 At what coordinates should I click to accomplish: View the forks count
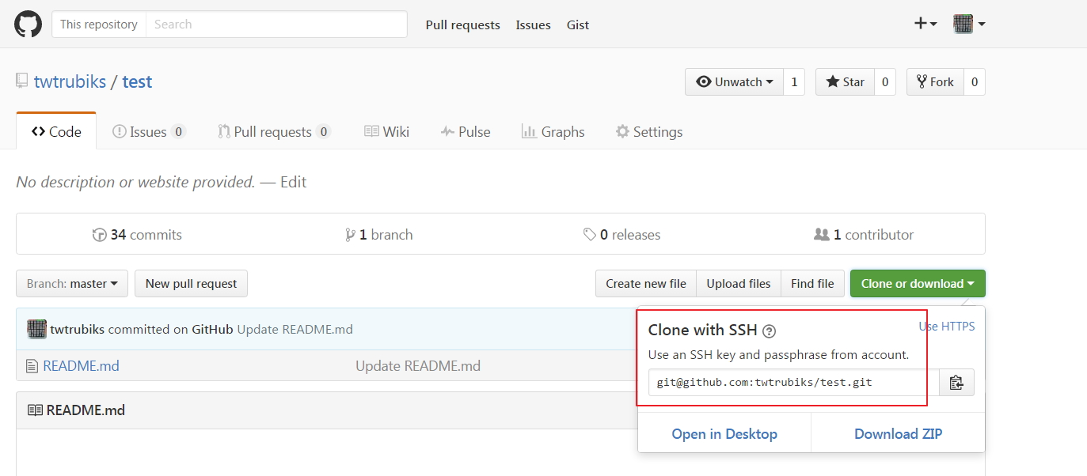coord(974,82)
